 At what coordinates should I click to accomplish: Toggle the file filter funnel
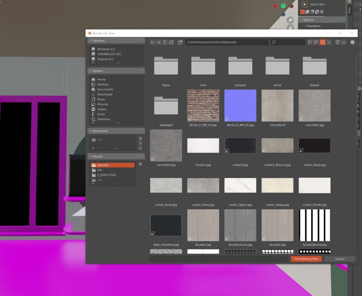coord(337,42)
